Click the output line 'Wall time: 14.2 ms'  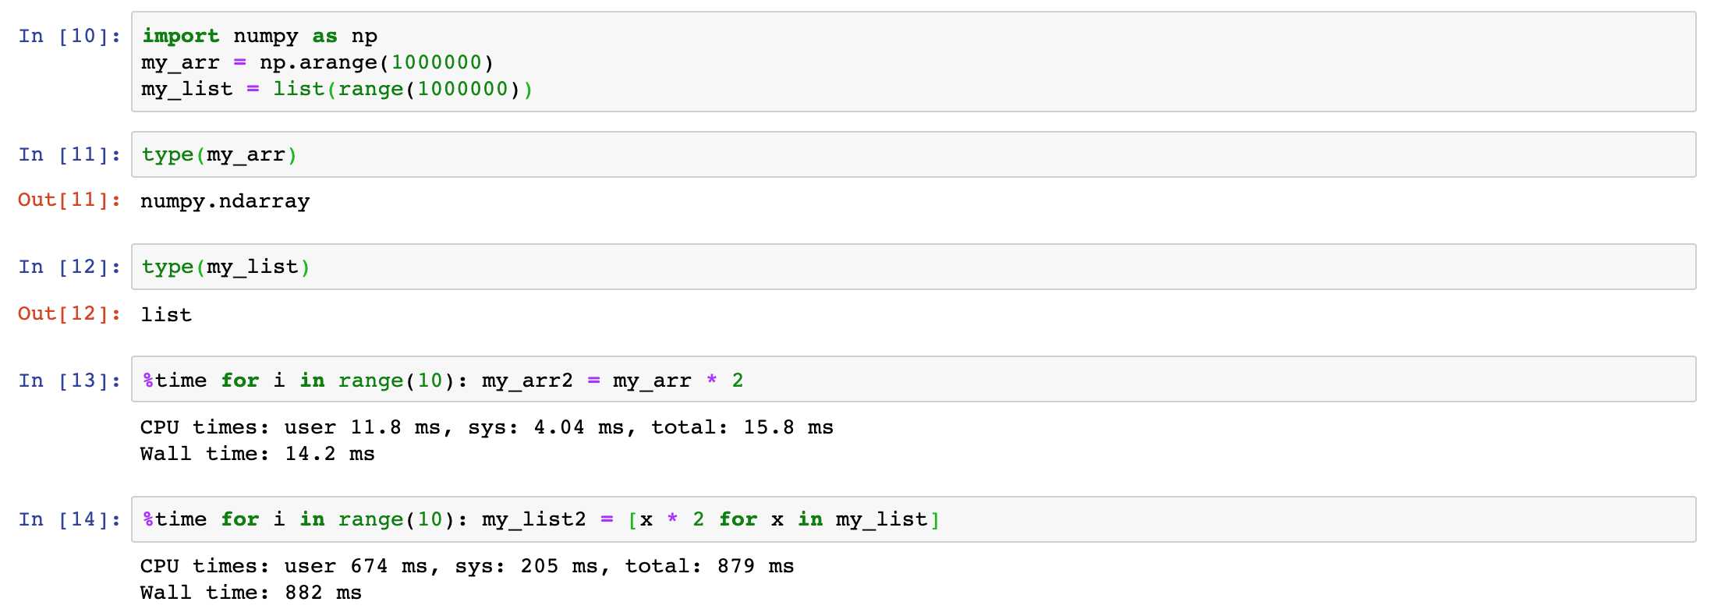tap(257, 454)
